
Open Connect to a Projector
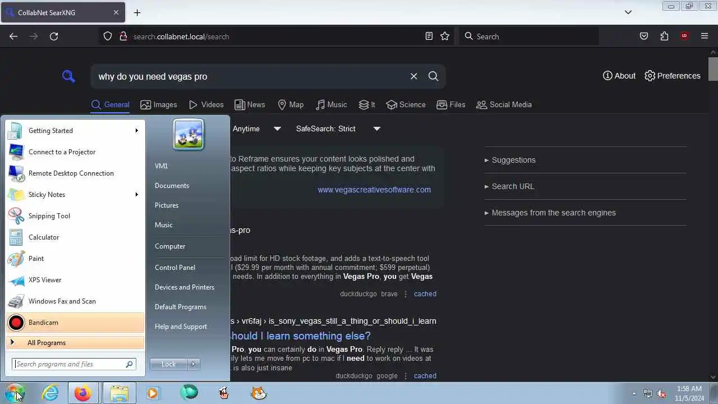click(75, 151)
